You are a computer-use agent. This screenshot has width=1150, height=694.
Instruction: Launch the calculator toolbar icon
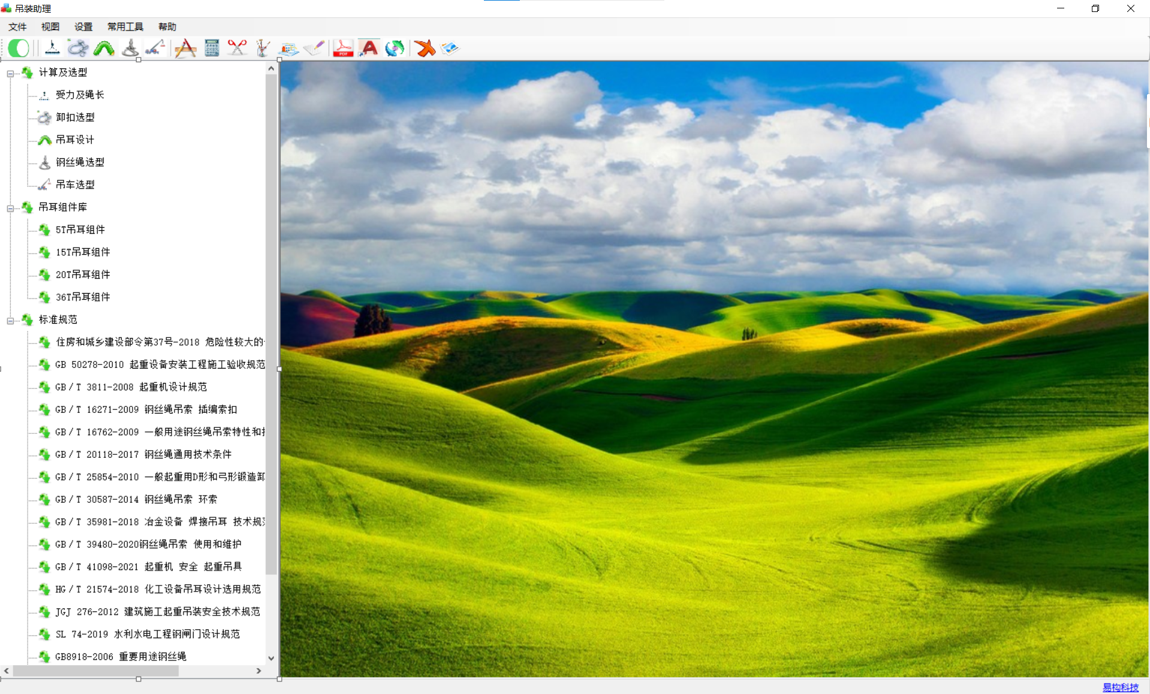[x=212, y=48]
